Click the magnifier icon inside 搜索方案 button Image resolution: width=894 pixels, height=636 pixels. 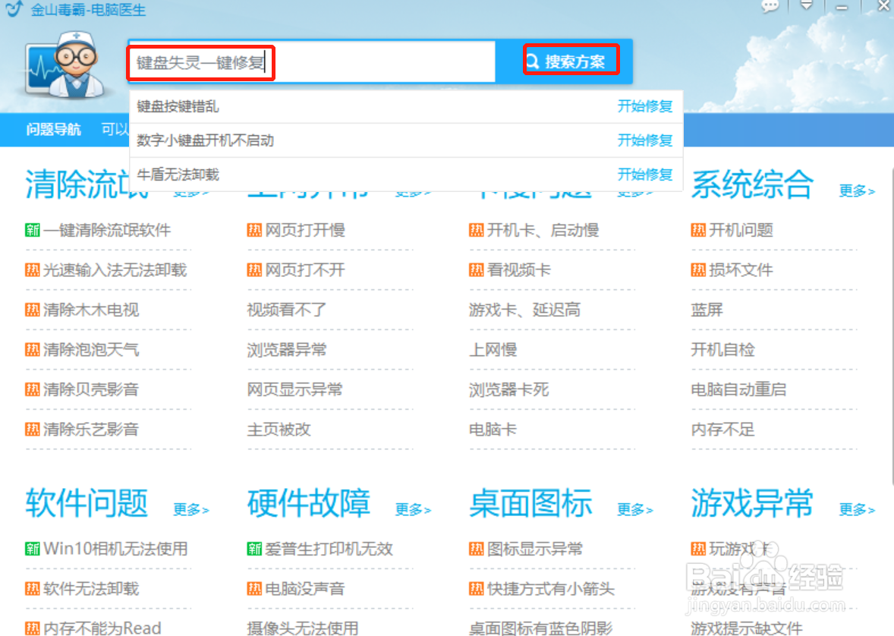[x=532, y=59]
